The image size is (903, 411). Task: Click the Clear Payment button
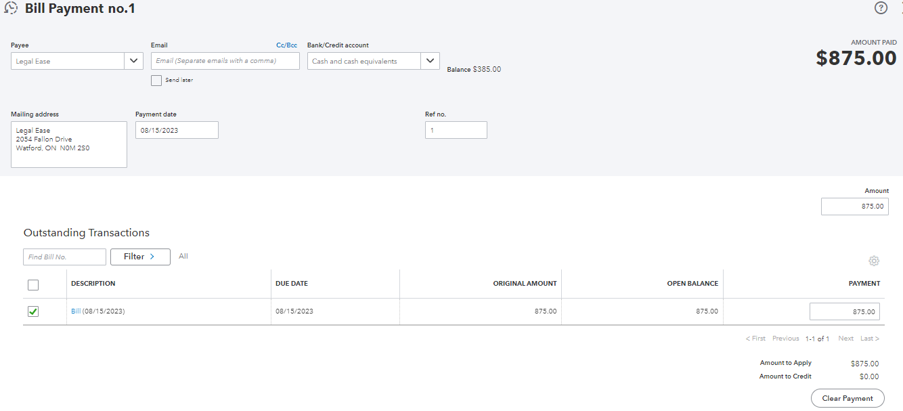tap(847, 398)
